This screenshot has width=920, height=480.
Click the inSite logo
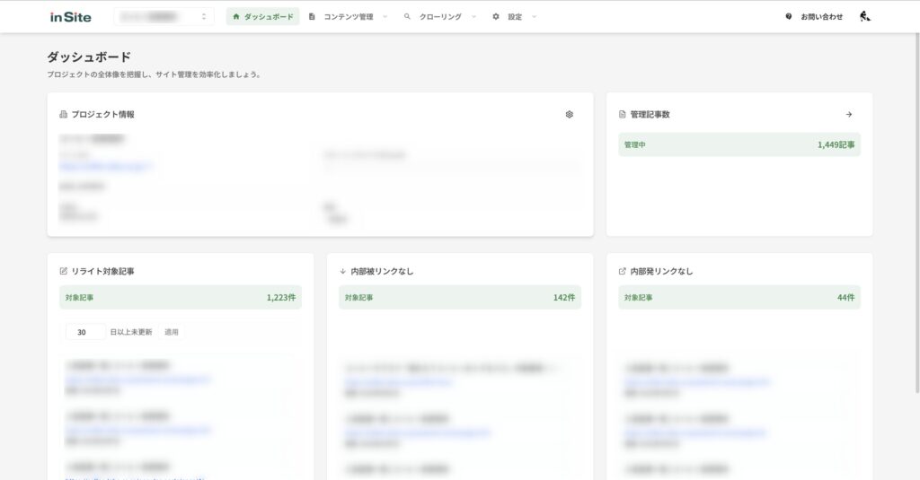click(x=70, y=17)
